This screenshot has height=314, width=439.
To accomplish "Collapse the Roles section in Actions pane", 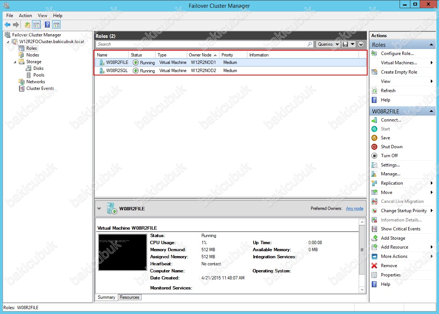I will 431,45.
